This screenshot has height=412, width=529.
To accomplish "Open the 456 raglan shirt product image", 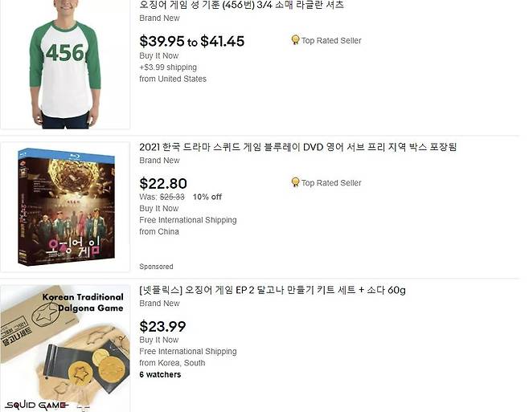I will pos(64,64).
